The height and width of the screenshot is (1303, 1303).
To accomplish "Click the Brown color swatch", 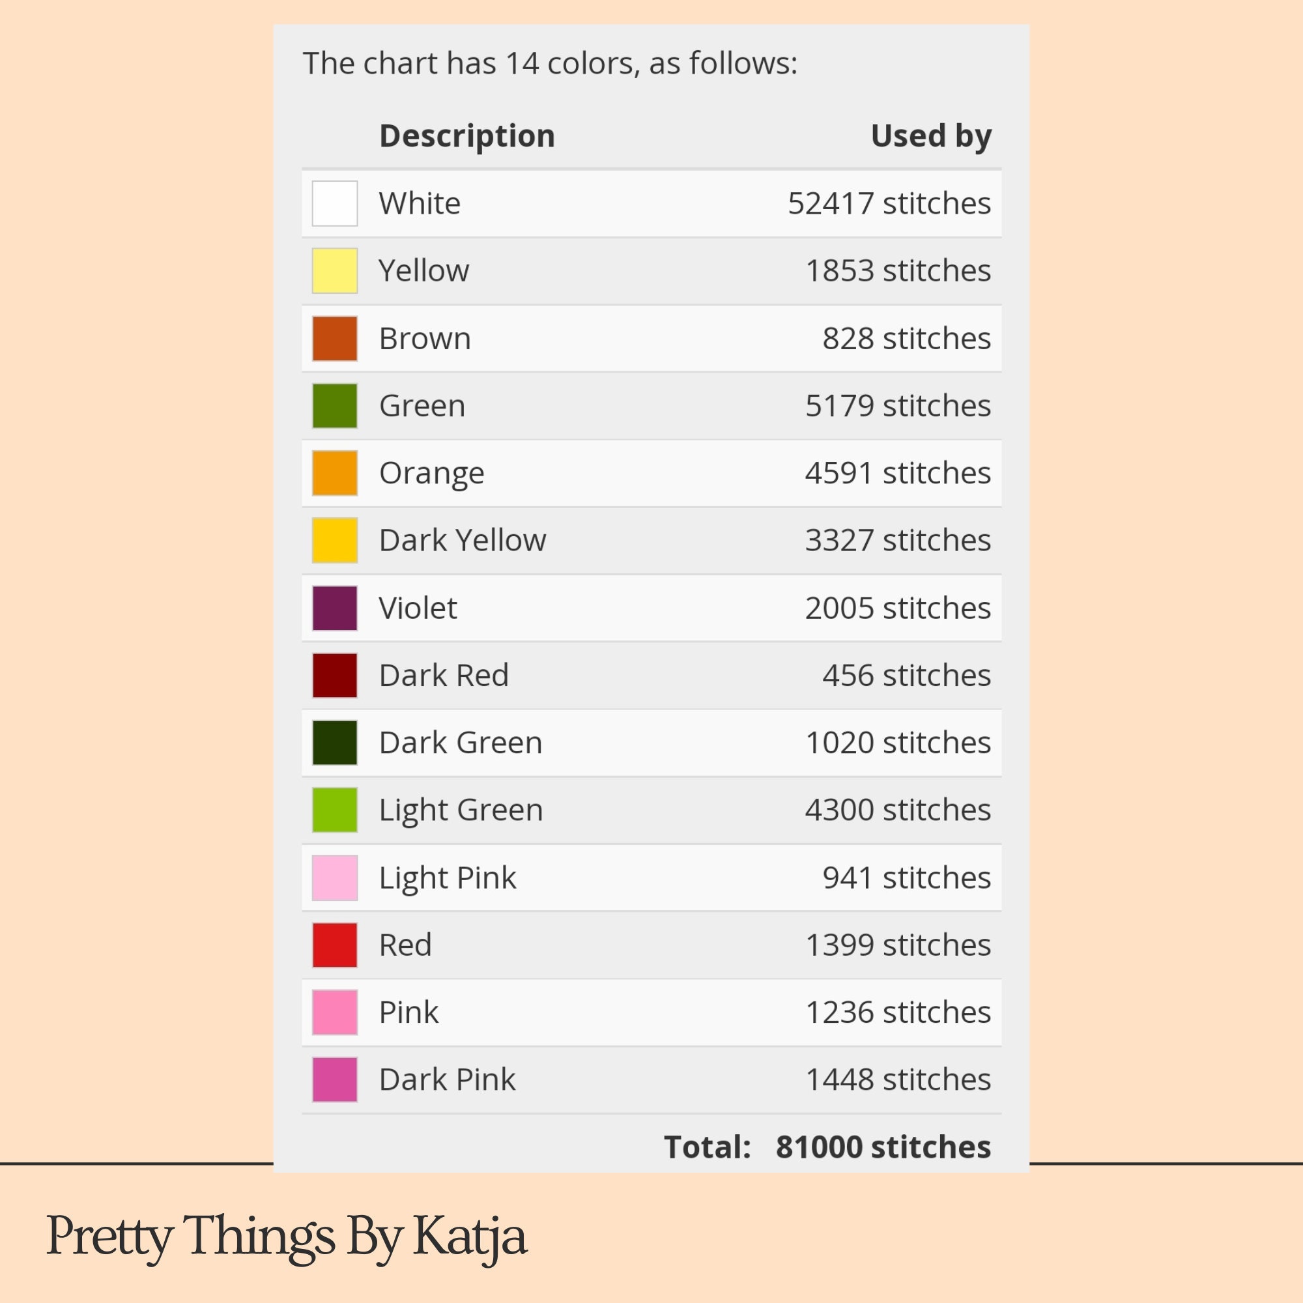I will (334, 338).
